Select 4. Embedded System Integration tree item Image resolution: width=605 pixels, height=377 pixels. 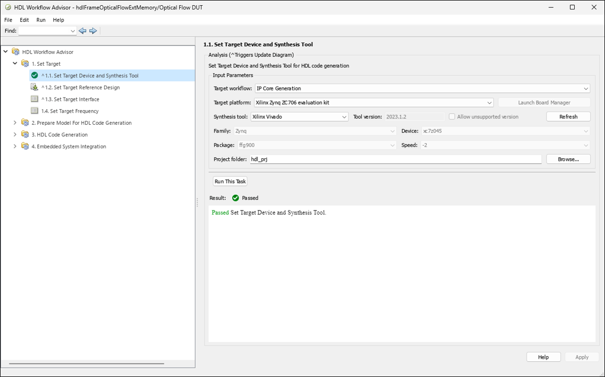tap(69, 147)
